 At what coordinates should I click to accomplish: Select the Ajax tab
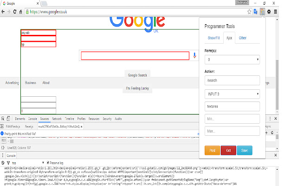pyautogui.click(x=229, y=38)
